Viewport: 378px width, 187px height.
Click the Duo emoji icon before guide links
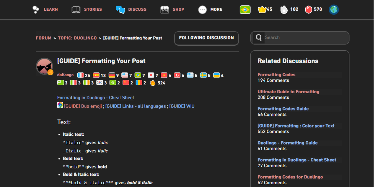point(60,105)
